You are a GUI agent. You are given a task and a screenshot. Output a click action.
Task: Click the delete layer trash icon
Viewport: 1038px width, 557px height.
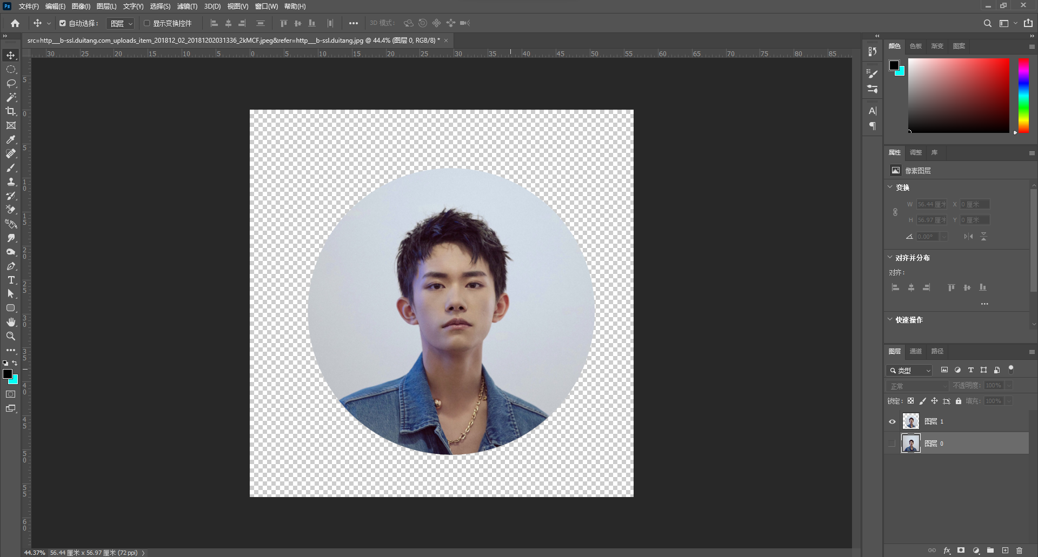(x=1019, y=551)
